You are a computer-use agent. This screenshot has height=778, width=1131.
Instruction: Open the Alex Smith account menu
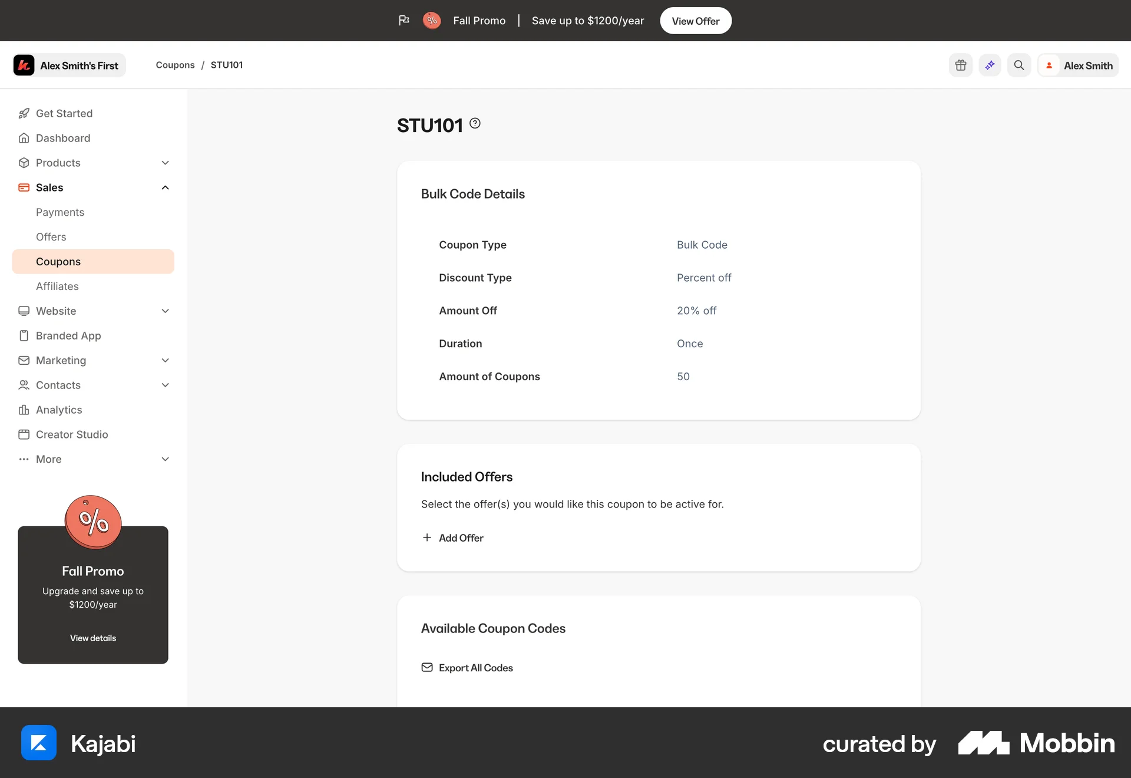coord(1078,65)
